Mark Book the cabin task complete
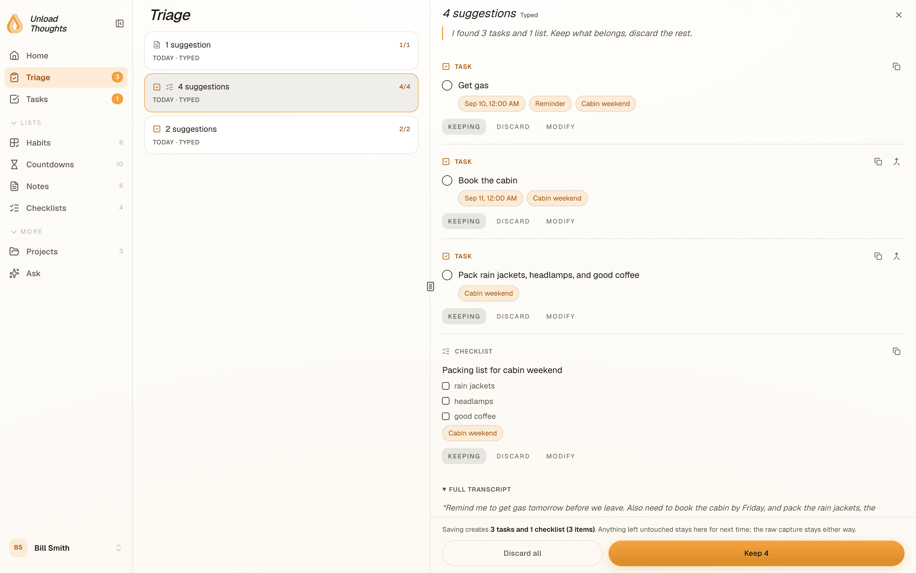 (x=447, y=180)
